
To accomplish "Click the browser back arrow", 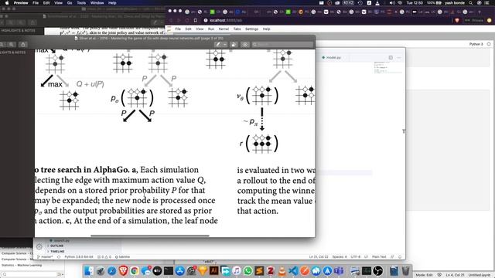I will (x=171, y=20).
